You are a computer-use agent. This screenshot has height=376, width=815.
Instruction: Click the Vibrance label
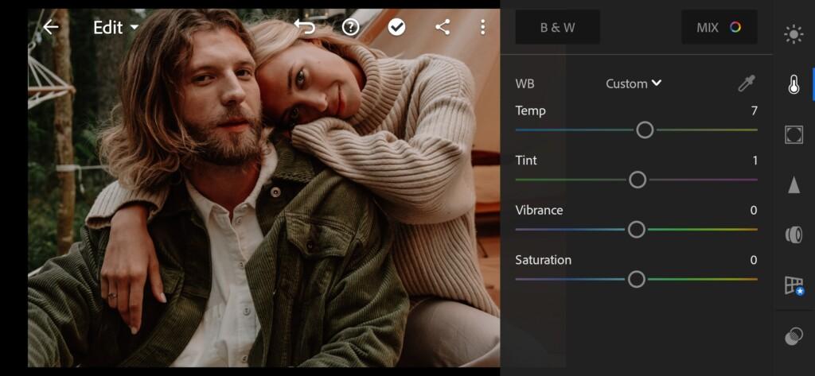[x=539, y=211]
